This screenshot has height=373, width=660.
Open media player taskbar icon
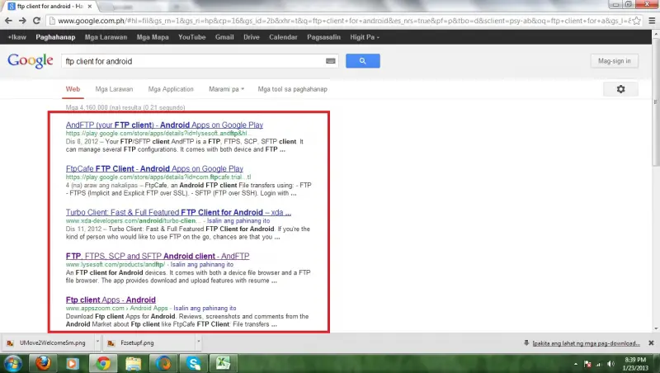click(x=73, y=363)
